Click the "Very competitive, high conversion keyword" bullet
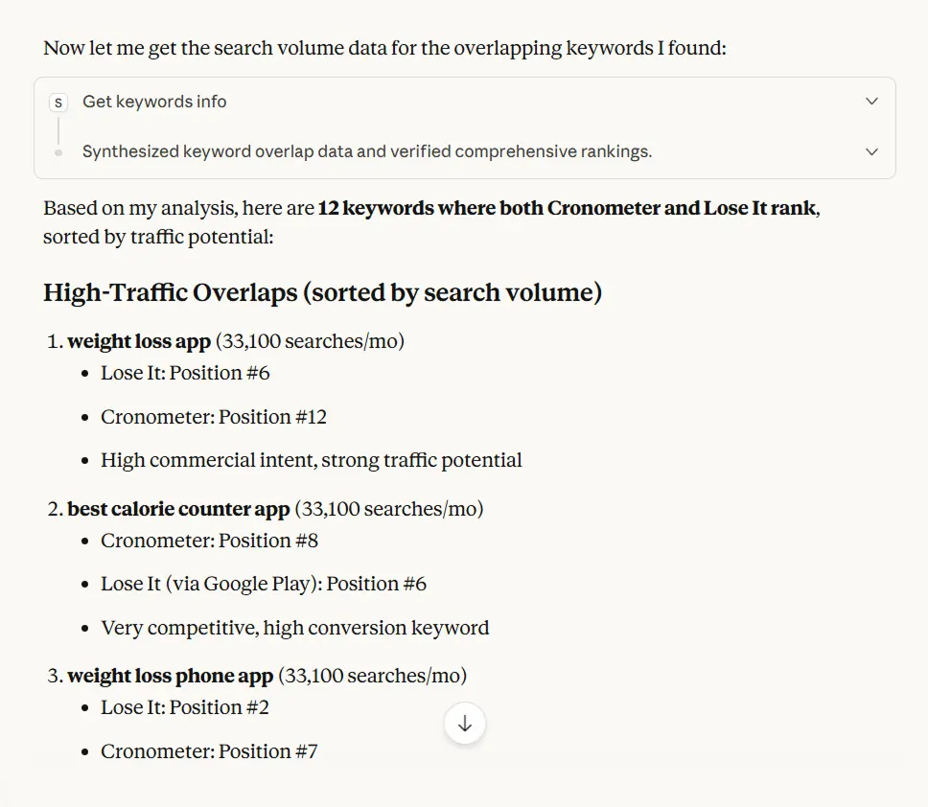The width and height of the screenshot is (928, 807). tap(294, 628)
